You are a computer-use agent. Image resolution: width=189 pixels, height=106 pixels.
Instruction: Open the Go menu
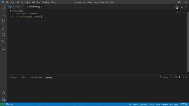click(x=33, y=2)
